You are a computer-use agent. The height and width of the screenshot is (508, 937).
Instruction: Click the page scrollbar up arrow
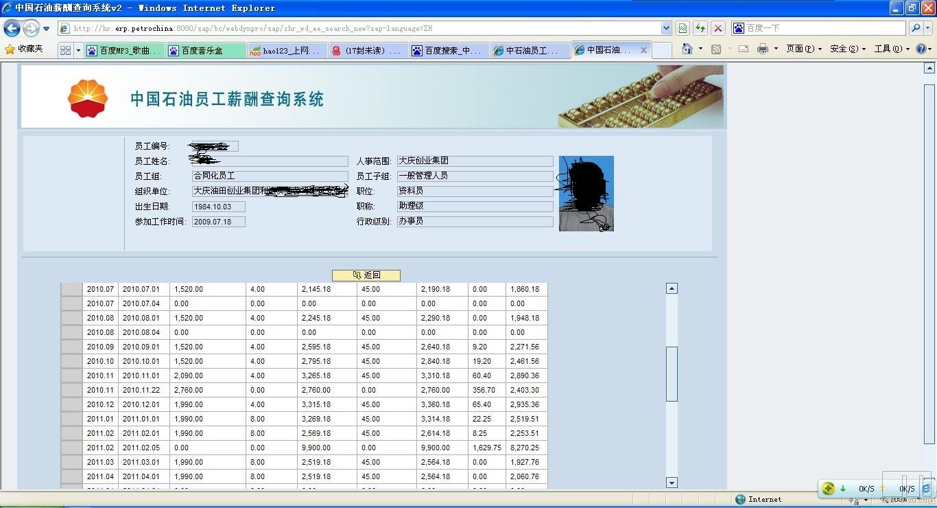pos(929,68)
